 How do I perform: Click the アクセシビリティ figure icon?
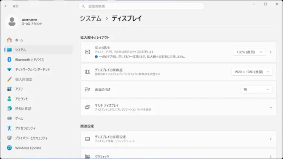9,128
